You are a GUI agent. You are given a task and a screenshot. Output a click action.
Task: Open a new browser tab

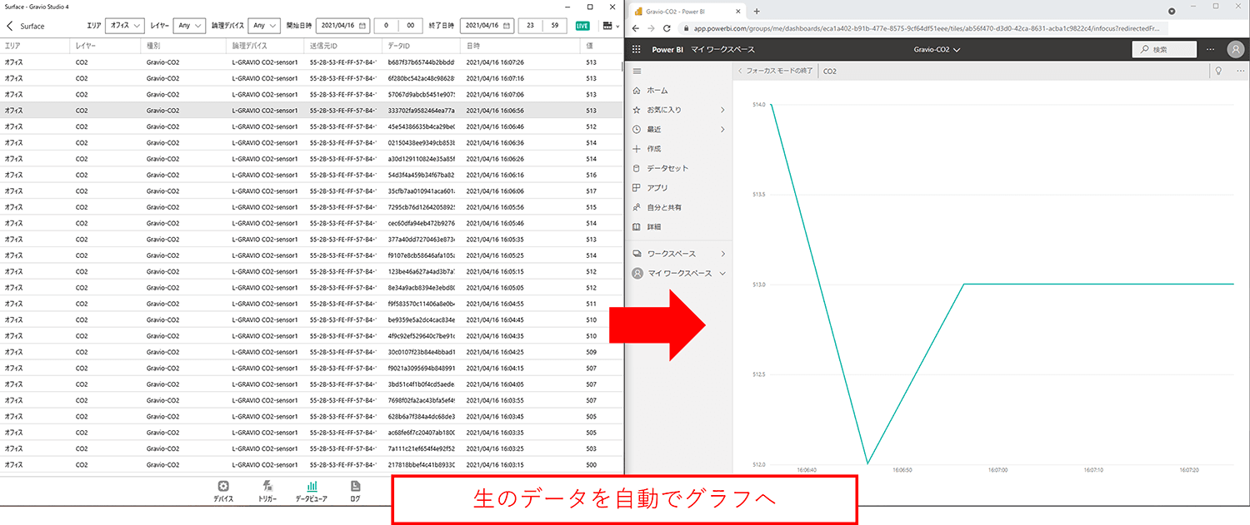point(757,11)
